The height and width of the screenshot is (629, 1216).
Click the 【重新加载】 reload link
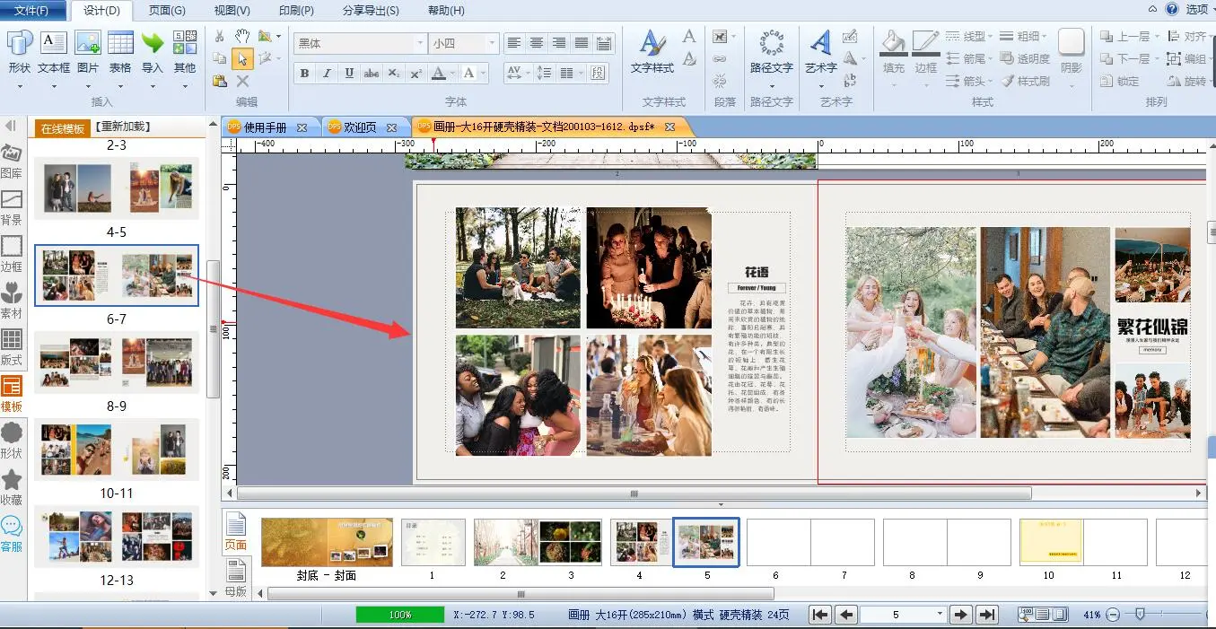[x=122, y=127]
